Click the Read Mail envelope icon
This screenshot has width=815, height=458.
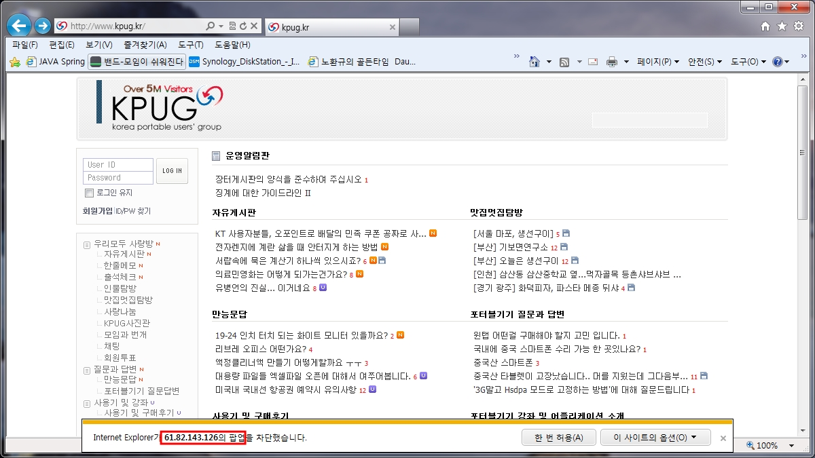point(593,62)
